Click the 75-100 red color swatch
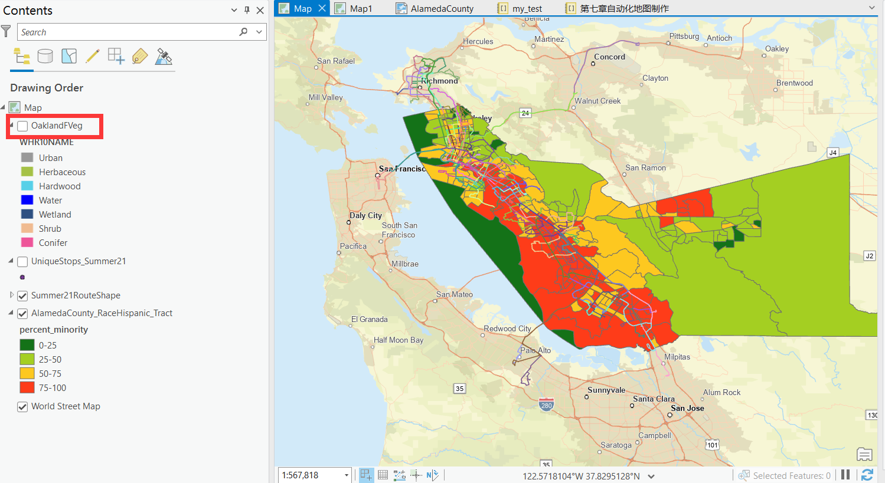 click(x=27, y=387)
